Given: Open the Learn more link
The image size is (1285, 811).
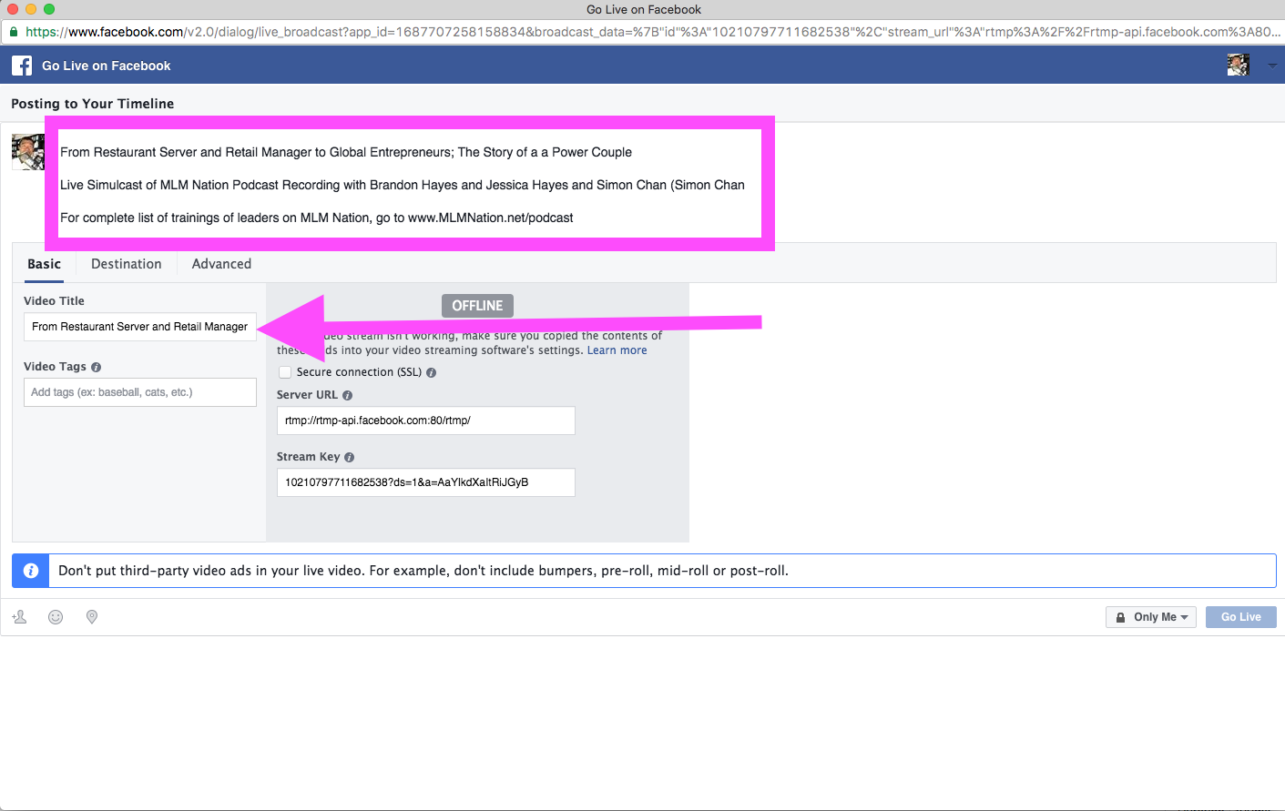Looking at the screenshot, I should coord(617,350).
